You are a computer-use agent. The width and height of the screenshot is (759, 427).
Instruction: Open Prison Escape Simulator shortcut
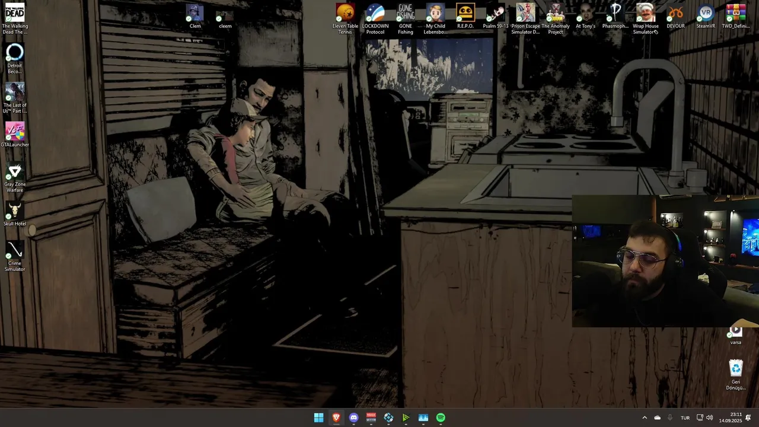point(525,18)
